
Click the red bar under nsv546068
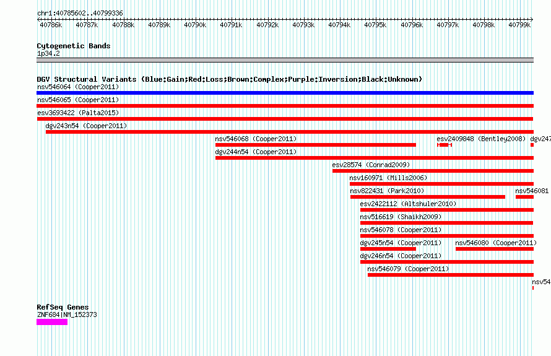click(316, 145)
